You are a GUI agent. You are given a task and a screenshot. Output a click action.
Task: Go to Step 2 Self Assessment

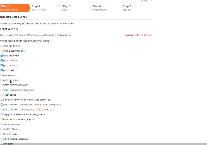click(45, 8)
